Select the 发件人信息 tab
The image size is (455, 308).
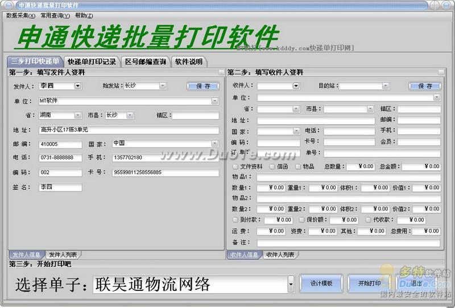pos(26,255)
